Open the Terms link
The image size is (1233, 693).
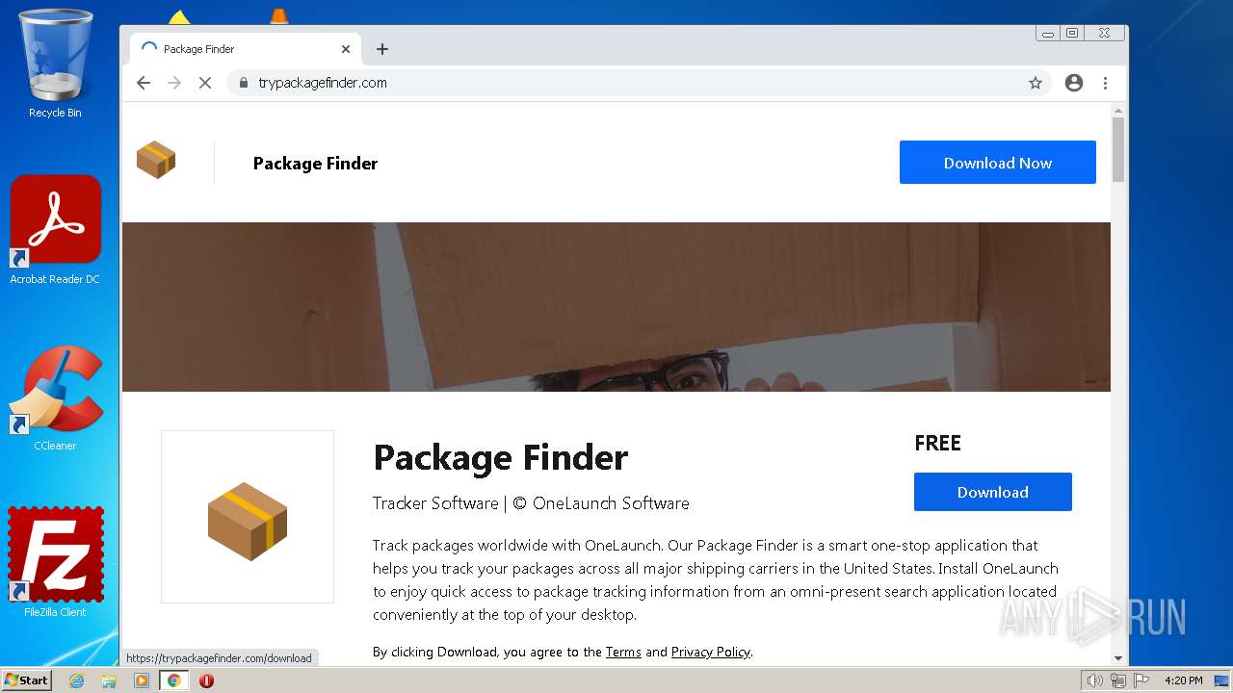pos(623,652)
